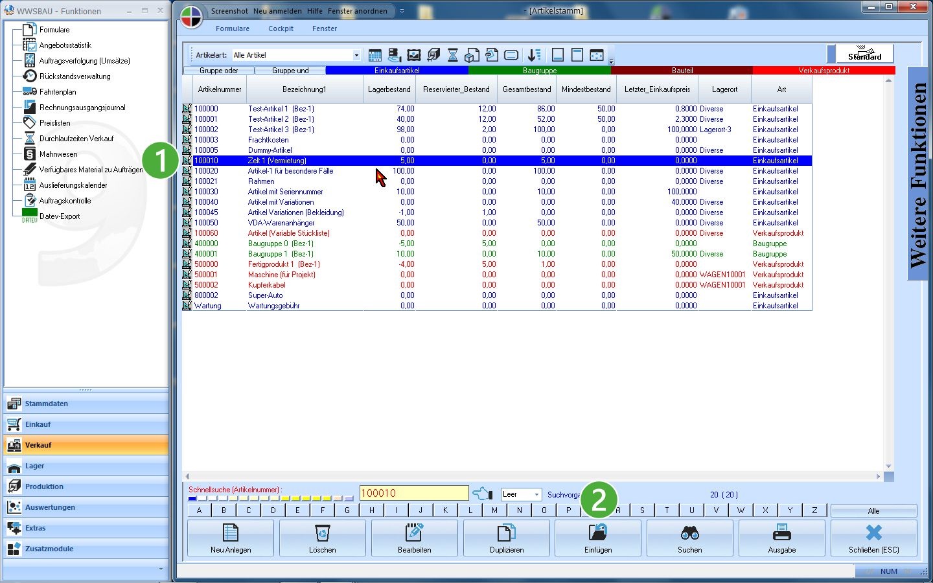933x583 pixels.
Task: Open the Cockpit menu
Action: pyautogui.click(x=281, y=29)
